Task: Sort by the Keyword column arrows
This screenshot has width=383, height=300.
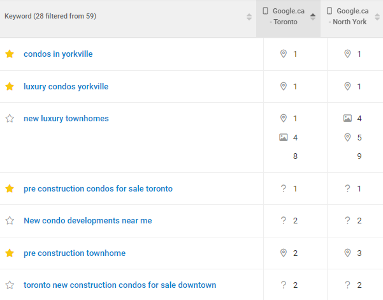Action: click(249, 17)
